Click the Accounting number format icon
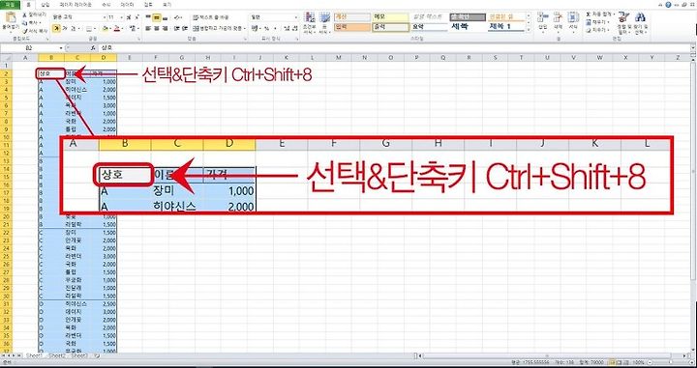697x368 pixels. (x=256, y=28)
